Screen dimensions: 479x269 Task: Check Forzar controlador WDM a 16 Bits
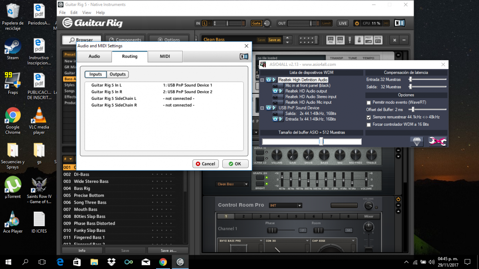(x=369, y=125)
